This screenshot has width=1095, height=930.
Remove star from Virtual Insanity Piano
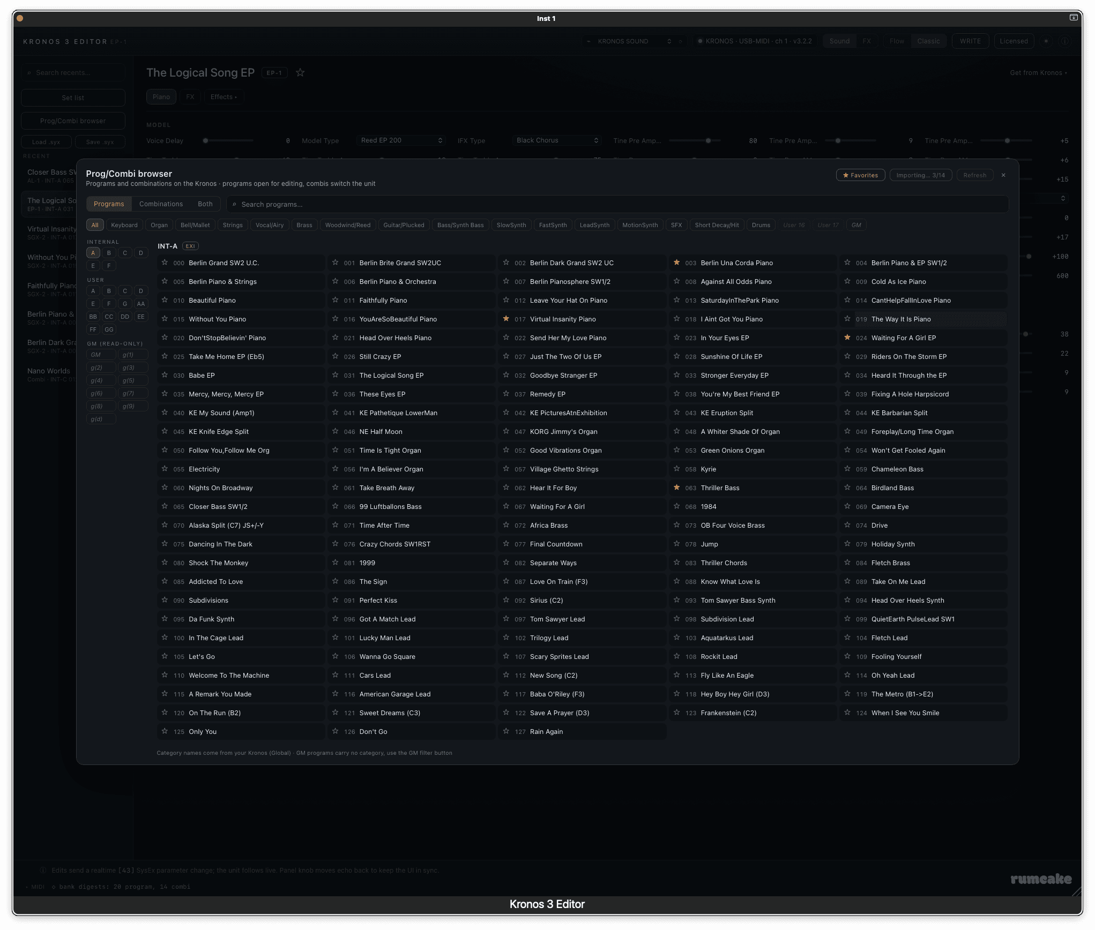[x=506, y=319]
